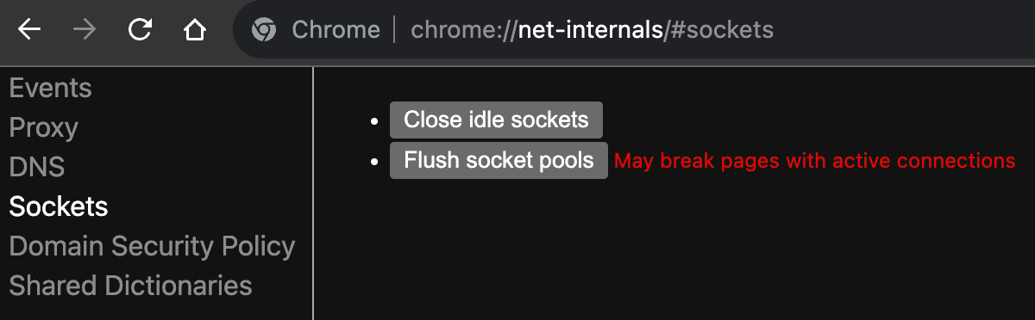Go back using the browser back arrow
This screenshot has height=320, width=1035.
point(29,30)
